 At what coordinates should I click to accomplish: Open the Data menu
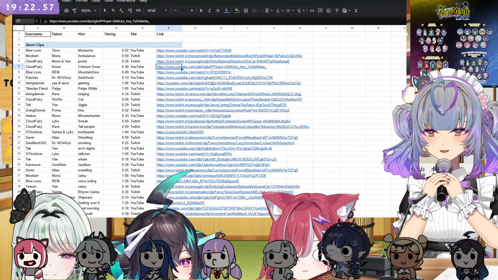tap(96, 1)
